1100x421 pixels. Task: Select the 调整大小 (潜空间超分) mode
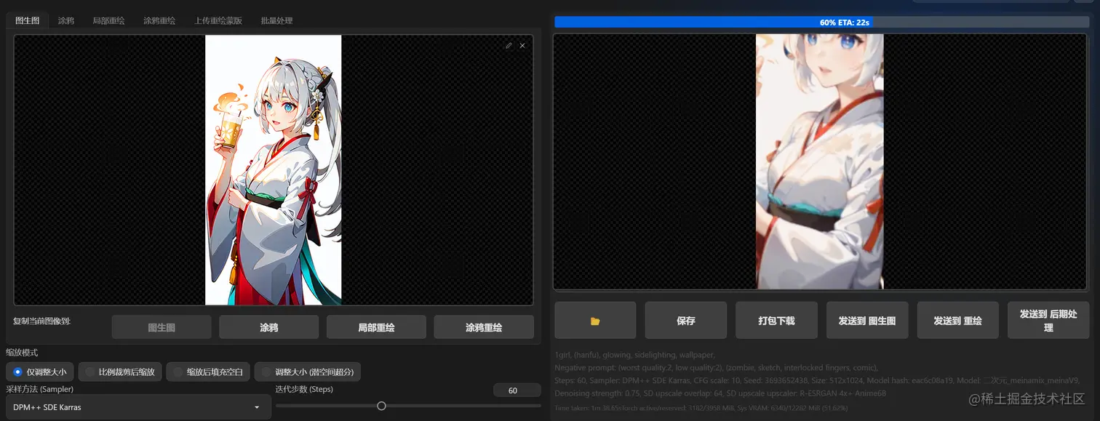click(308, 372)
